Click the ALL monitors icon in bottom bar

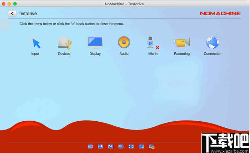point(90,147)
